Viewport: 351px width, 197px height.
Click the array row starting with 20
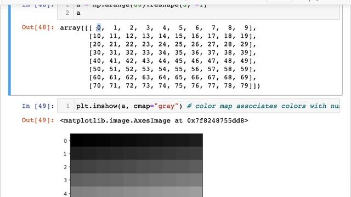tap(172, 44)
